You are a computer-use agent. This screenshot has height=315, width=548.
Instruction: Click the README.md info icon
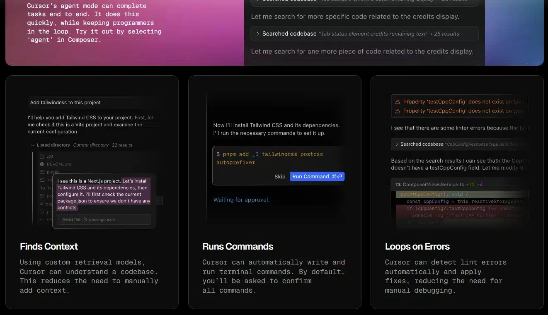click(x=42, y=164)
